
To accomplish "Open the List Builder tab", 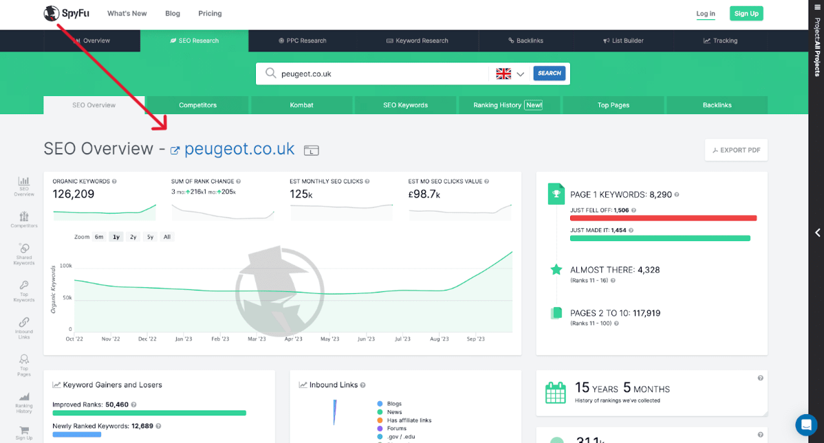I will click(x=623, y=41).
